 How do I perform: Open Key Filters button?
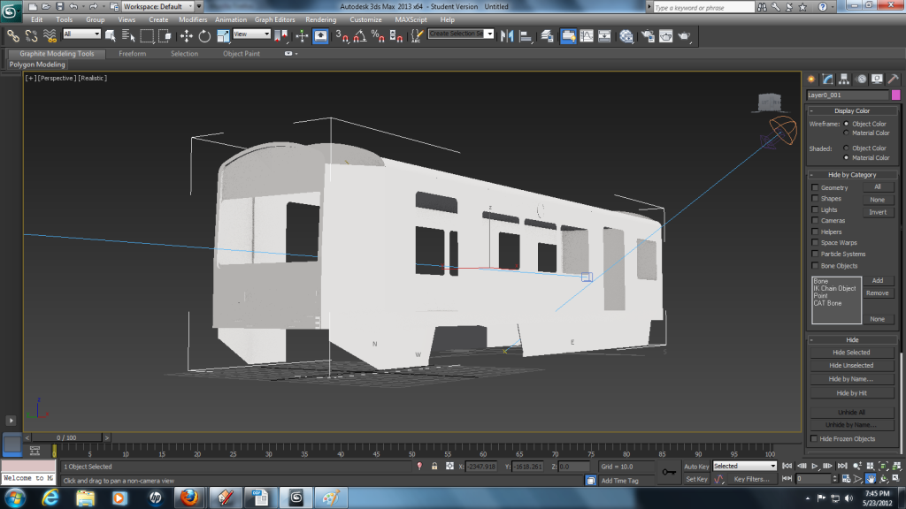tap(751, 479)
